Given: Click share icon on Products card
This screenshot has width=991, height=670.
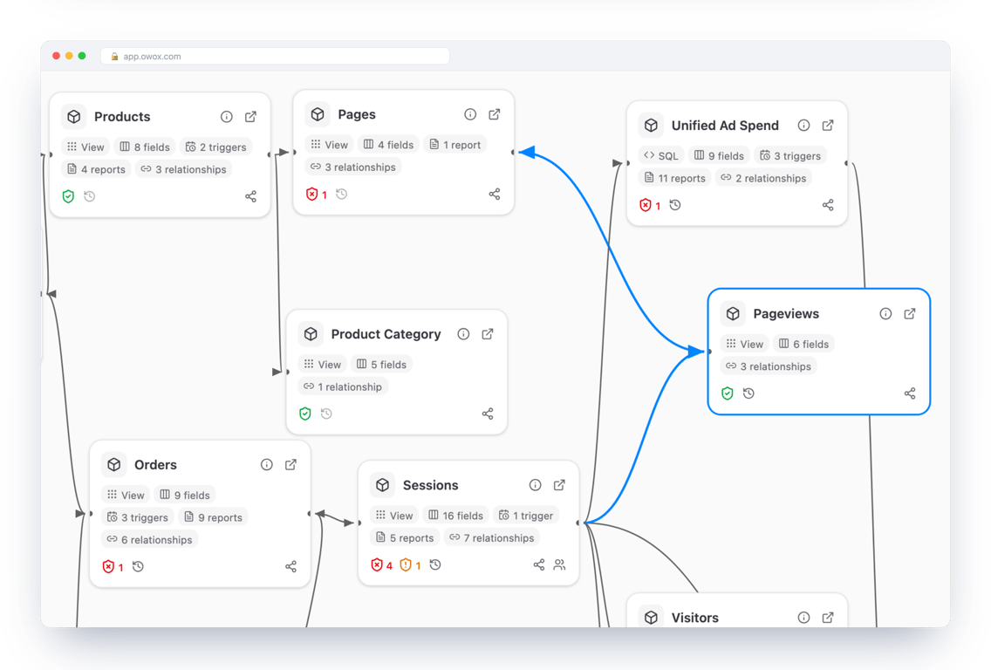Looking at the screenshot, I should tap(251, 196).
